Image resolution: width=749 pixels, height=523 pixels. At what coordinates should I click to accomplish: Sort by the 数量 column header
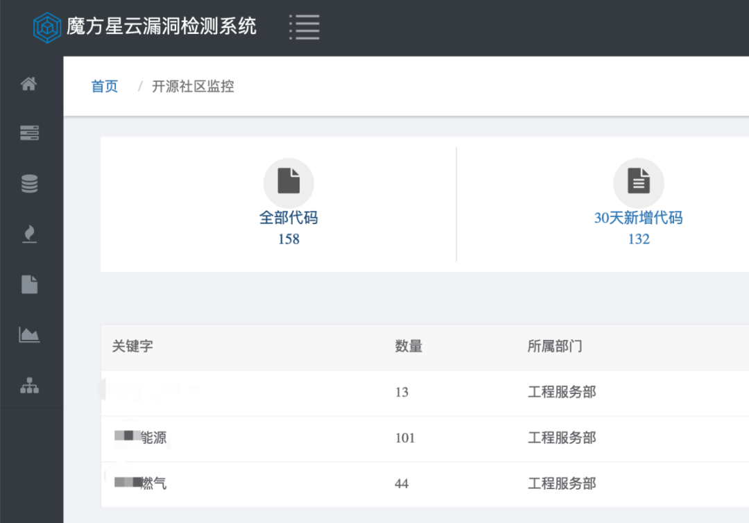tap(408, 346)
